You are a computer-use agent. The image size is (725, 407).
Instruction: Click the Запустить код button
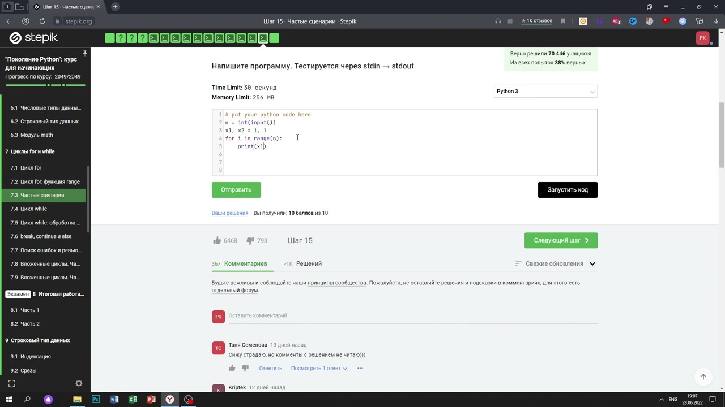[x=568, y=190]
